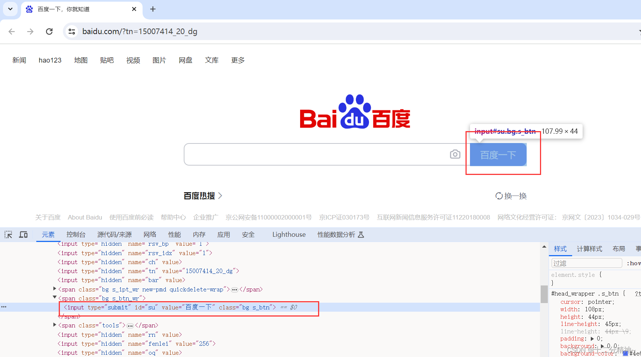Focus the 过滤 styles filter field
This screenshot has width=641, height=357.
[x=586, y=263]
